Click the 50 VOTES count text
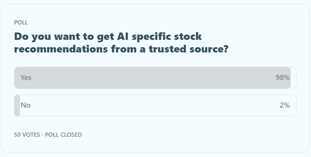The height and width of the screenshot is (157, 311). (x=27, y=135)
